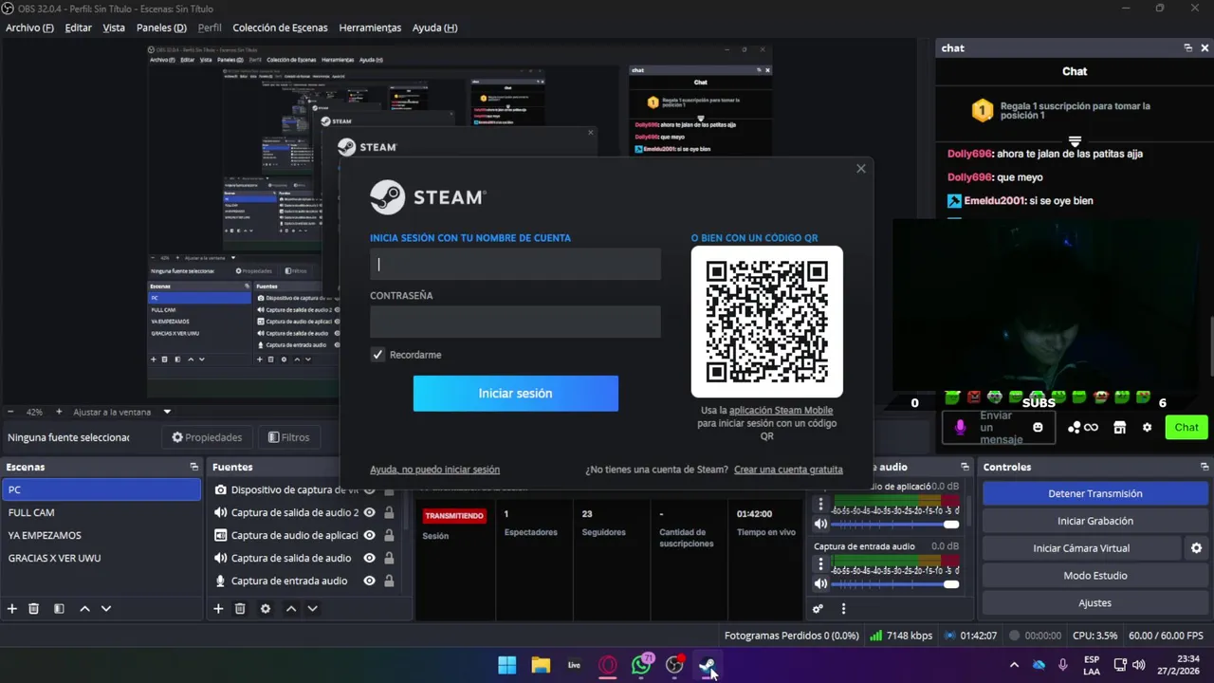
Task: Undock the Escenas panel
Action: [x=193, y=467]
